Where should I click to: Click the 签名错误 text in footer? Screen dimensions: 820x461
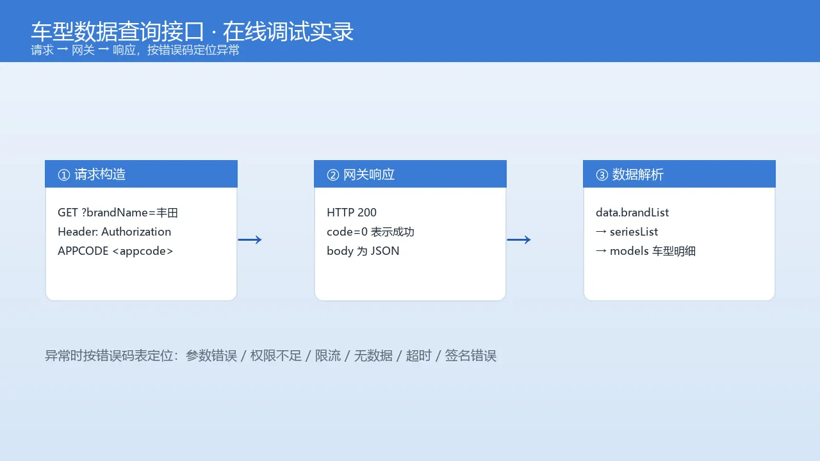tap(471, 355)
